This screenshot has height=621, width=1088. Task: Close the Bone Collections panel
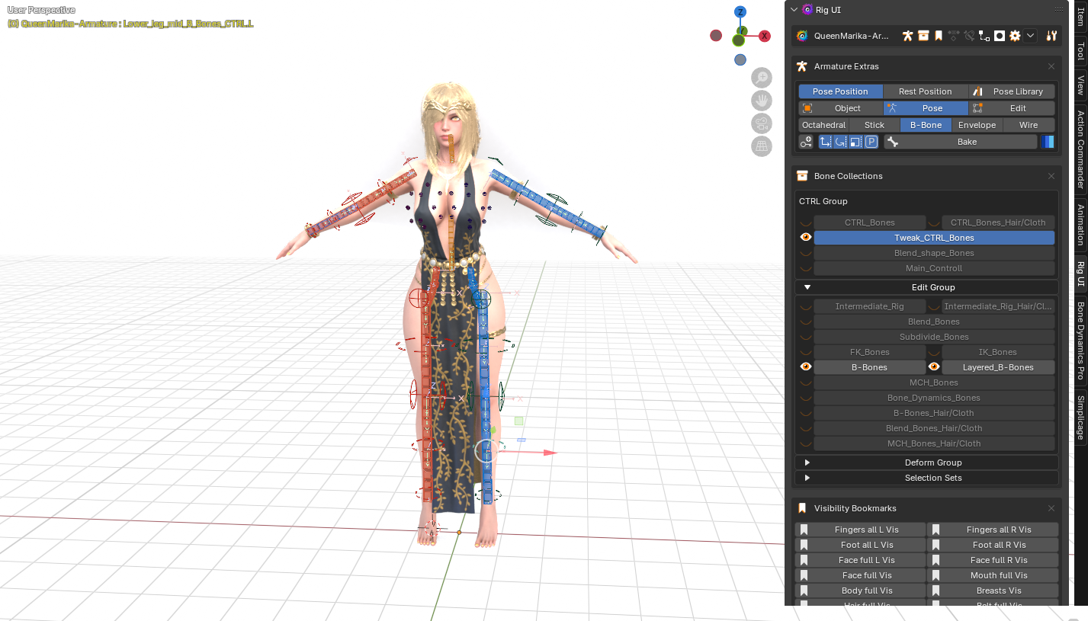(x=1051, y=176)
